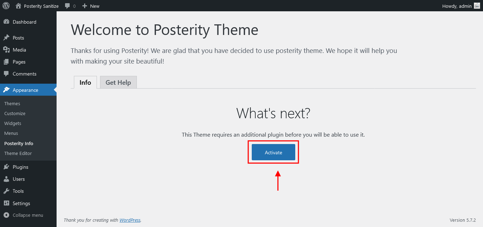Click the WordPress logo icon
The image size is (483, 227).
click(6, 6)
